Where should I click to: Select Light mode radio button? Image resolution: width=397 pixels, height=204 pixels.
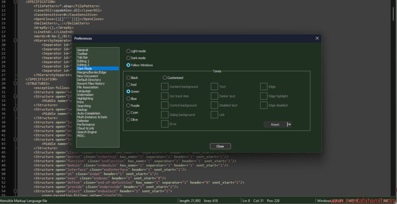point(129,51)
